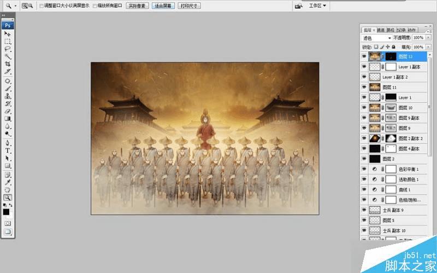Select the Dodge tool

pos(8,133)
